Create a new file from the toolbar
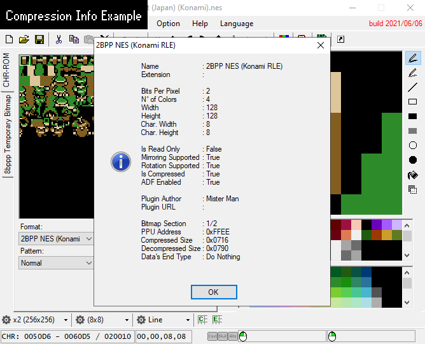The width and height of the screenshot is (425, 344). [x=9, y=39]
